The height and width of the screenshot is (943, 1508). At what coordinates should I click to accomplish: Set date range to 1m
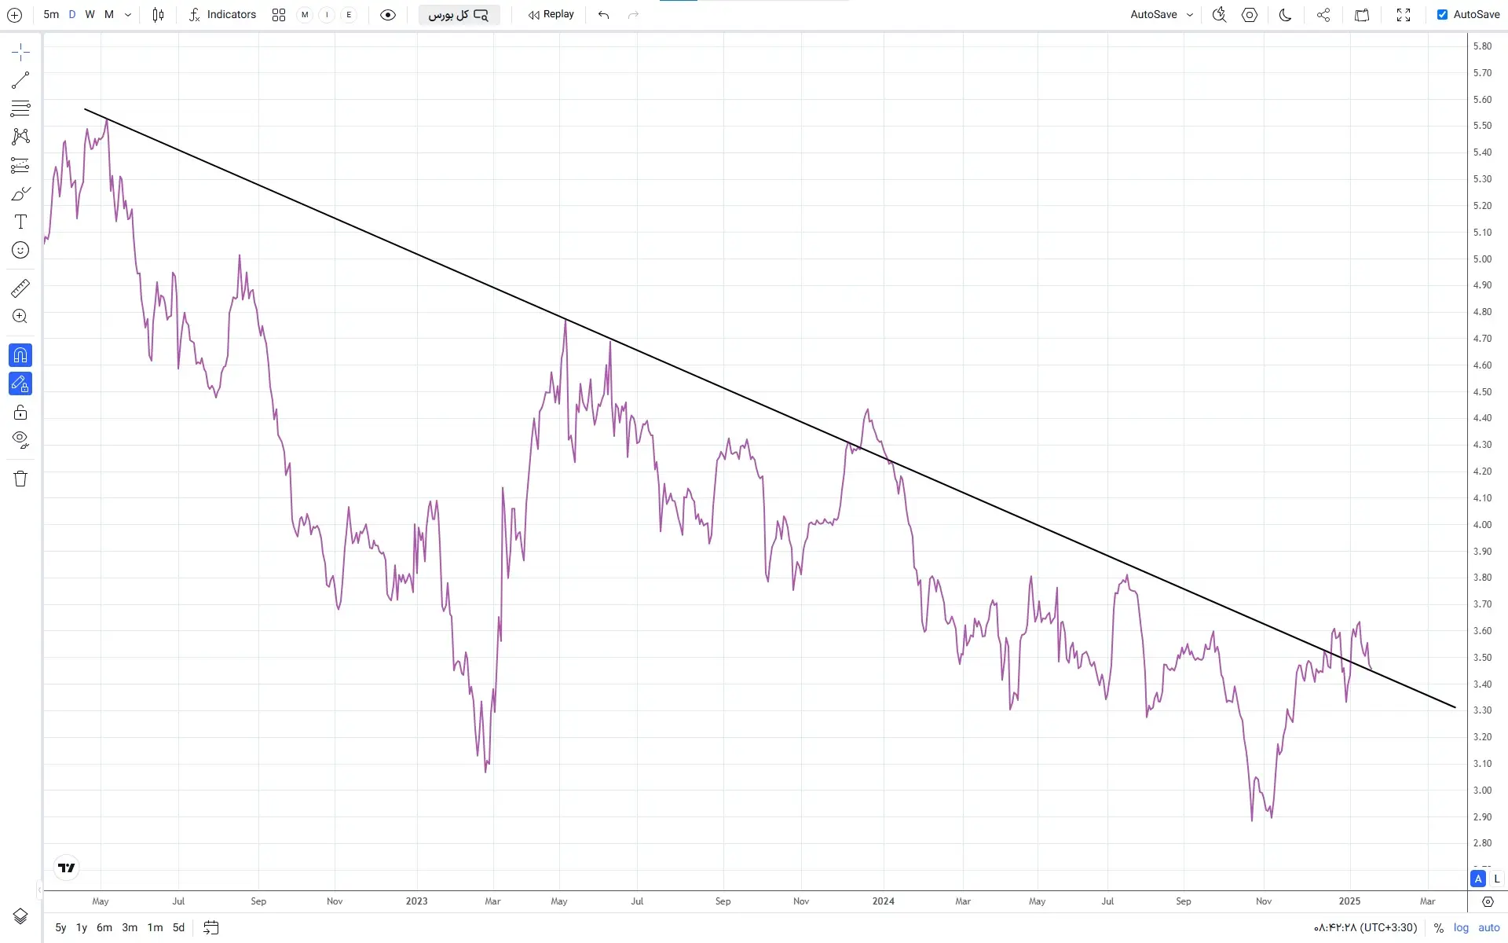click(156, 928)
